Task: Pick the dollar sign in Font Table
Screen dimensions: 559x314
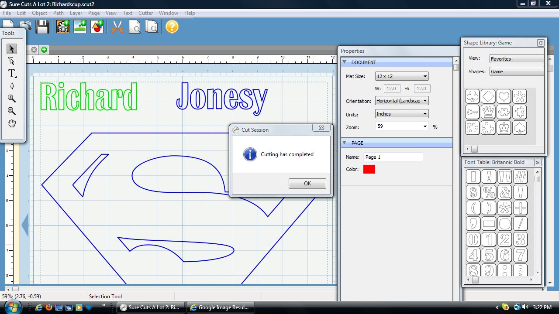Action: coord(473,192)
